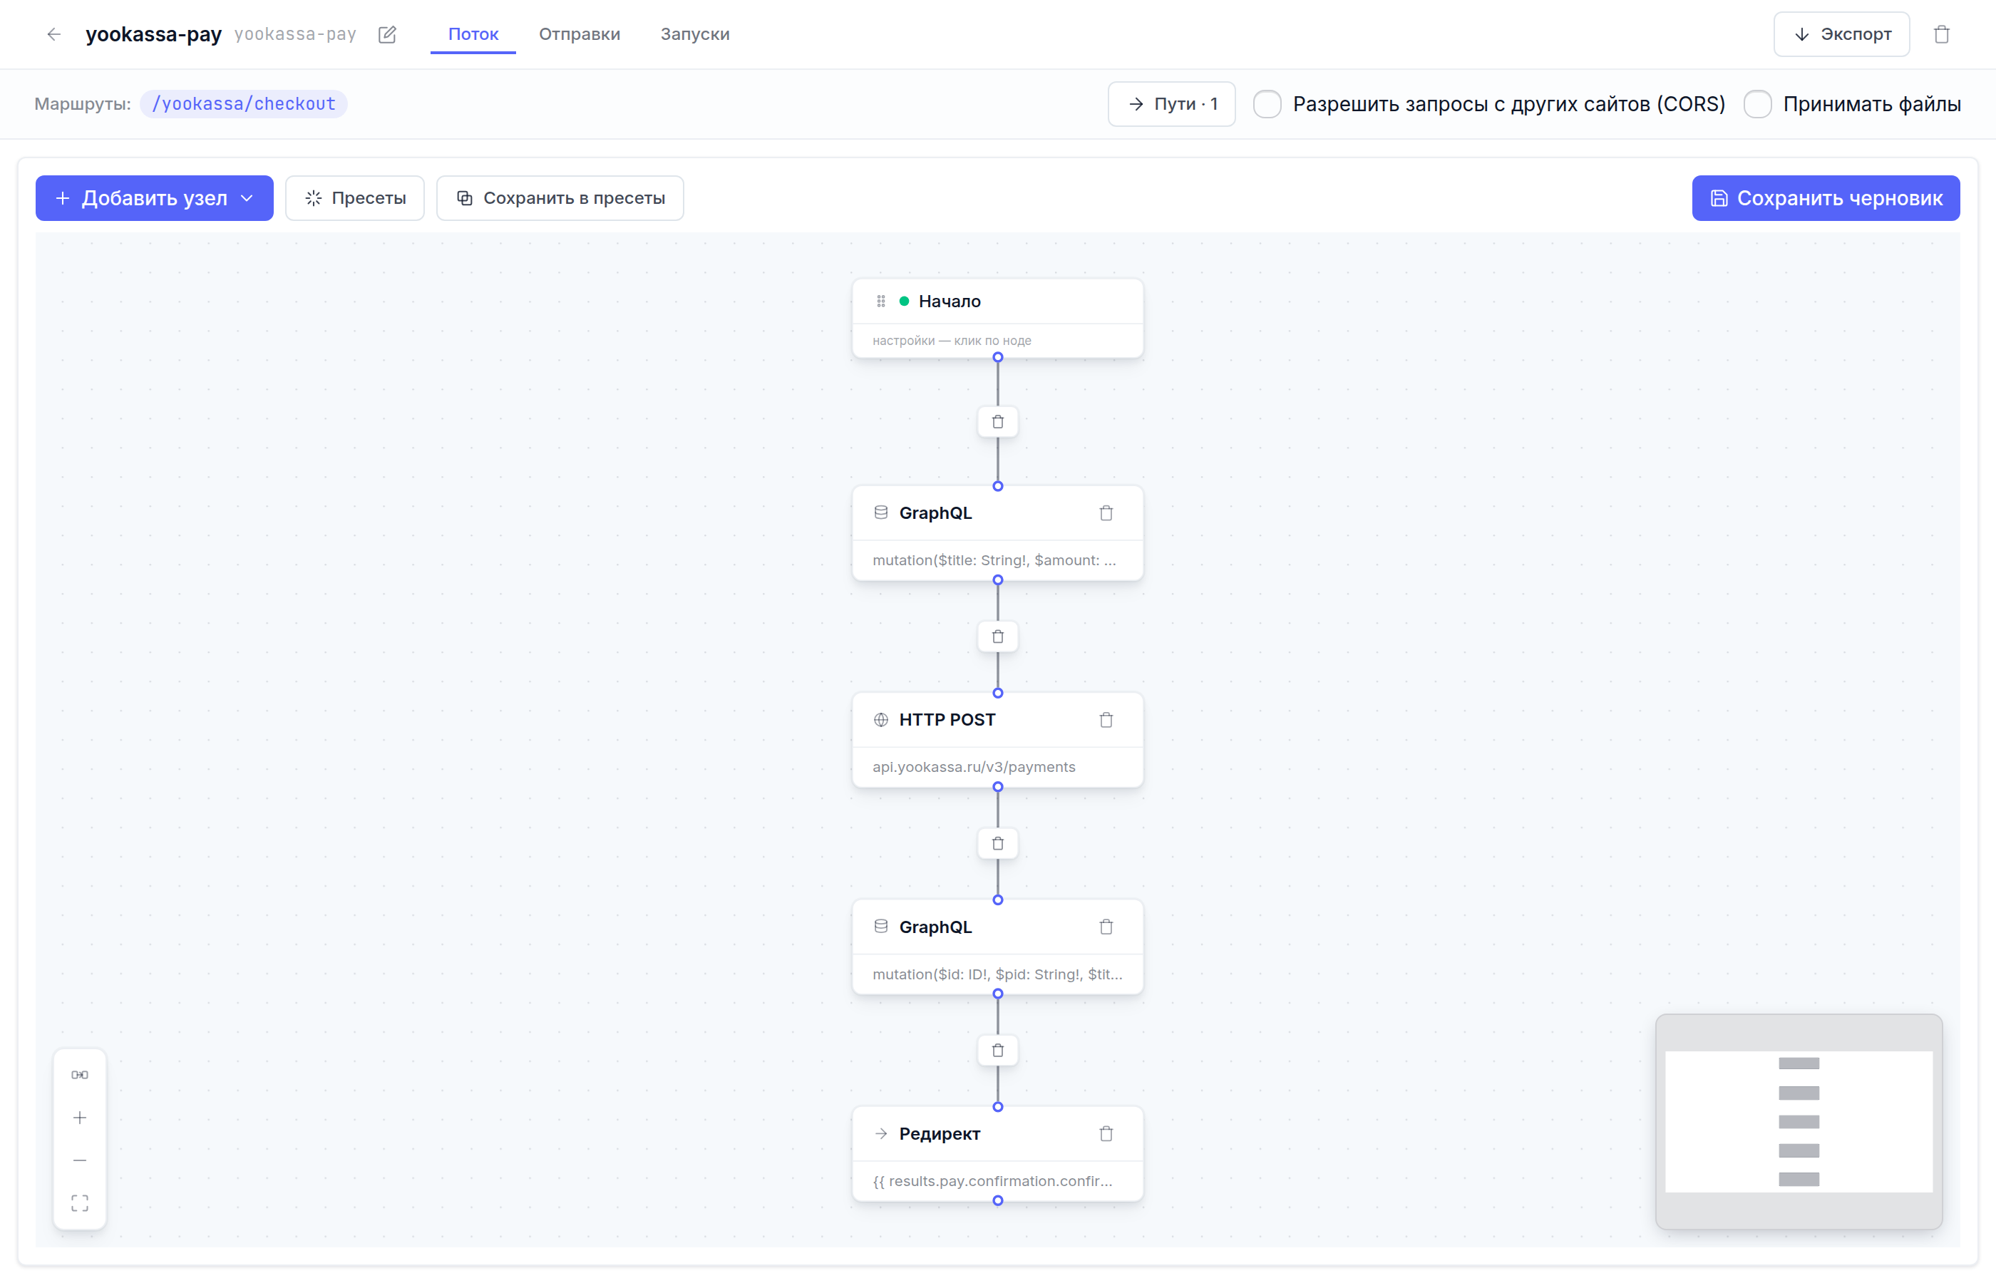Click Сохранить в пресеты
The image size is (1996, 1283).
560,198
